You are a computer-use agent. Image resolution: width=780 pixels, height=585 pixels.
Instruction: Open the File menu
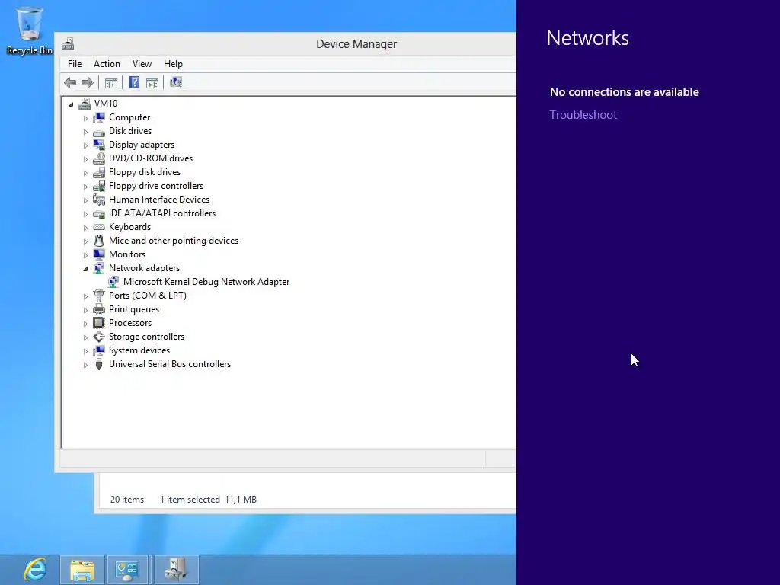click(x=75, y=64)
